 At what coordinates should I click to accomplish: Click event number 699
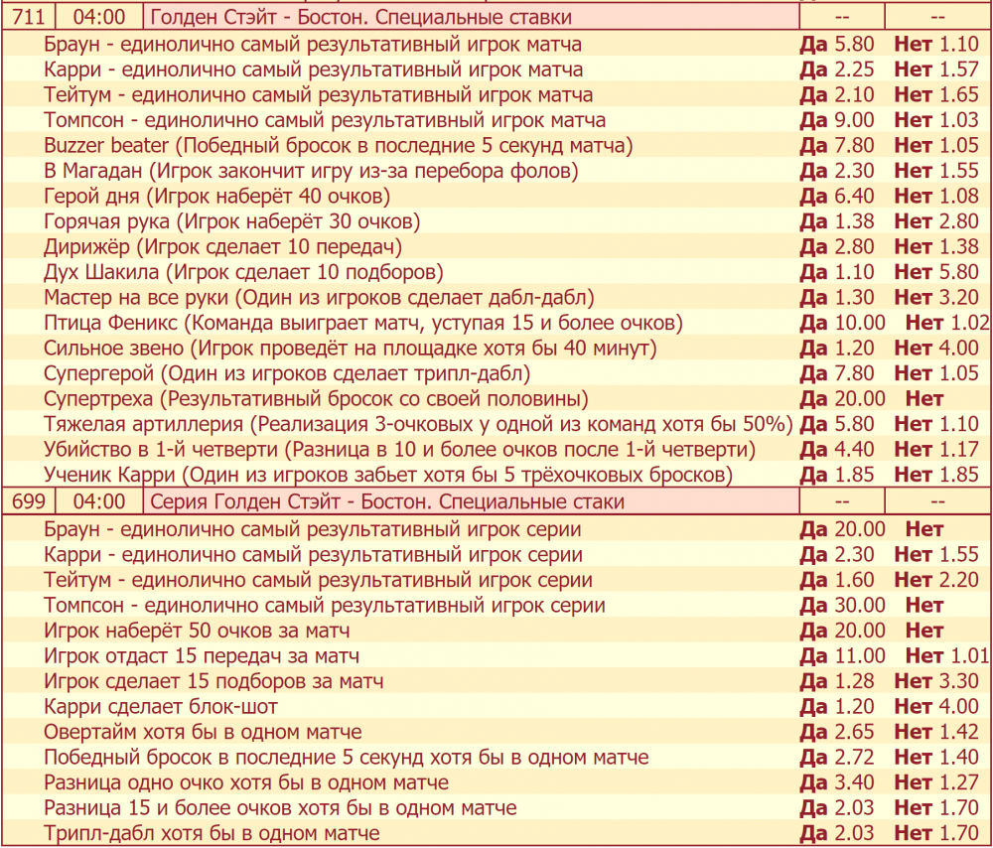tap(28, 501)
